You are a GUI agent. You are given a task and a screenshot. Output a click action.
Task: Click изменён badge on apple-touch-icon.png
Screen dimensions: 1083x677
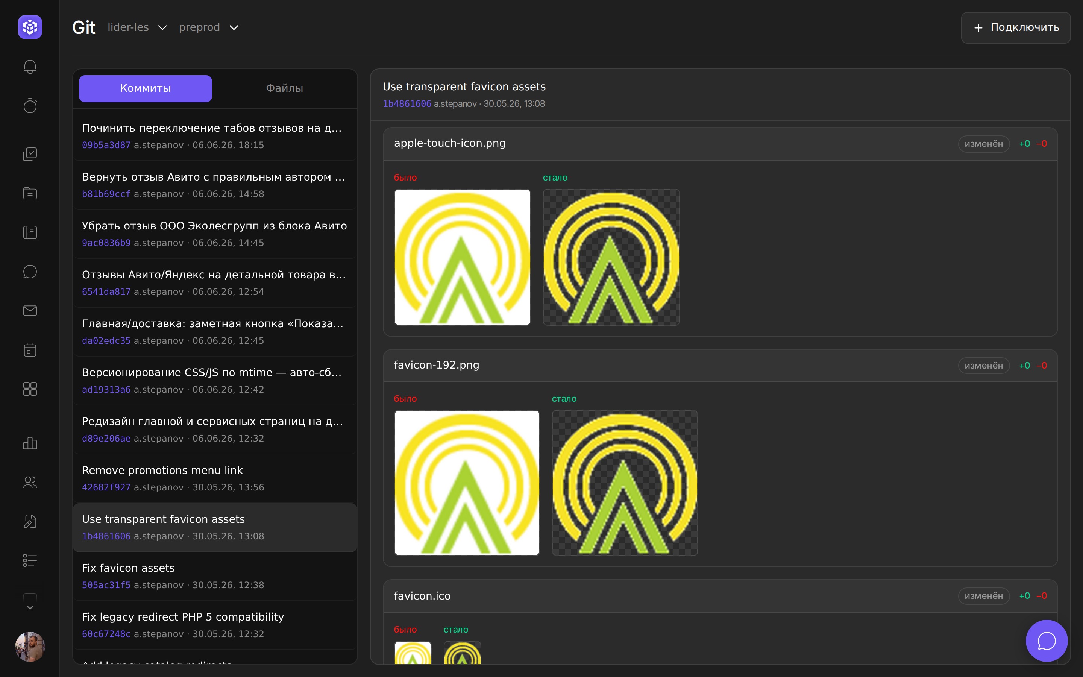983,144
